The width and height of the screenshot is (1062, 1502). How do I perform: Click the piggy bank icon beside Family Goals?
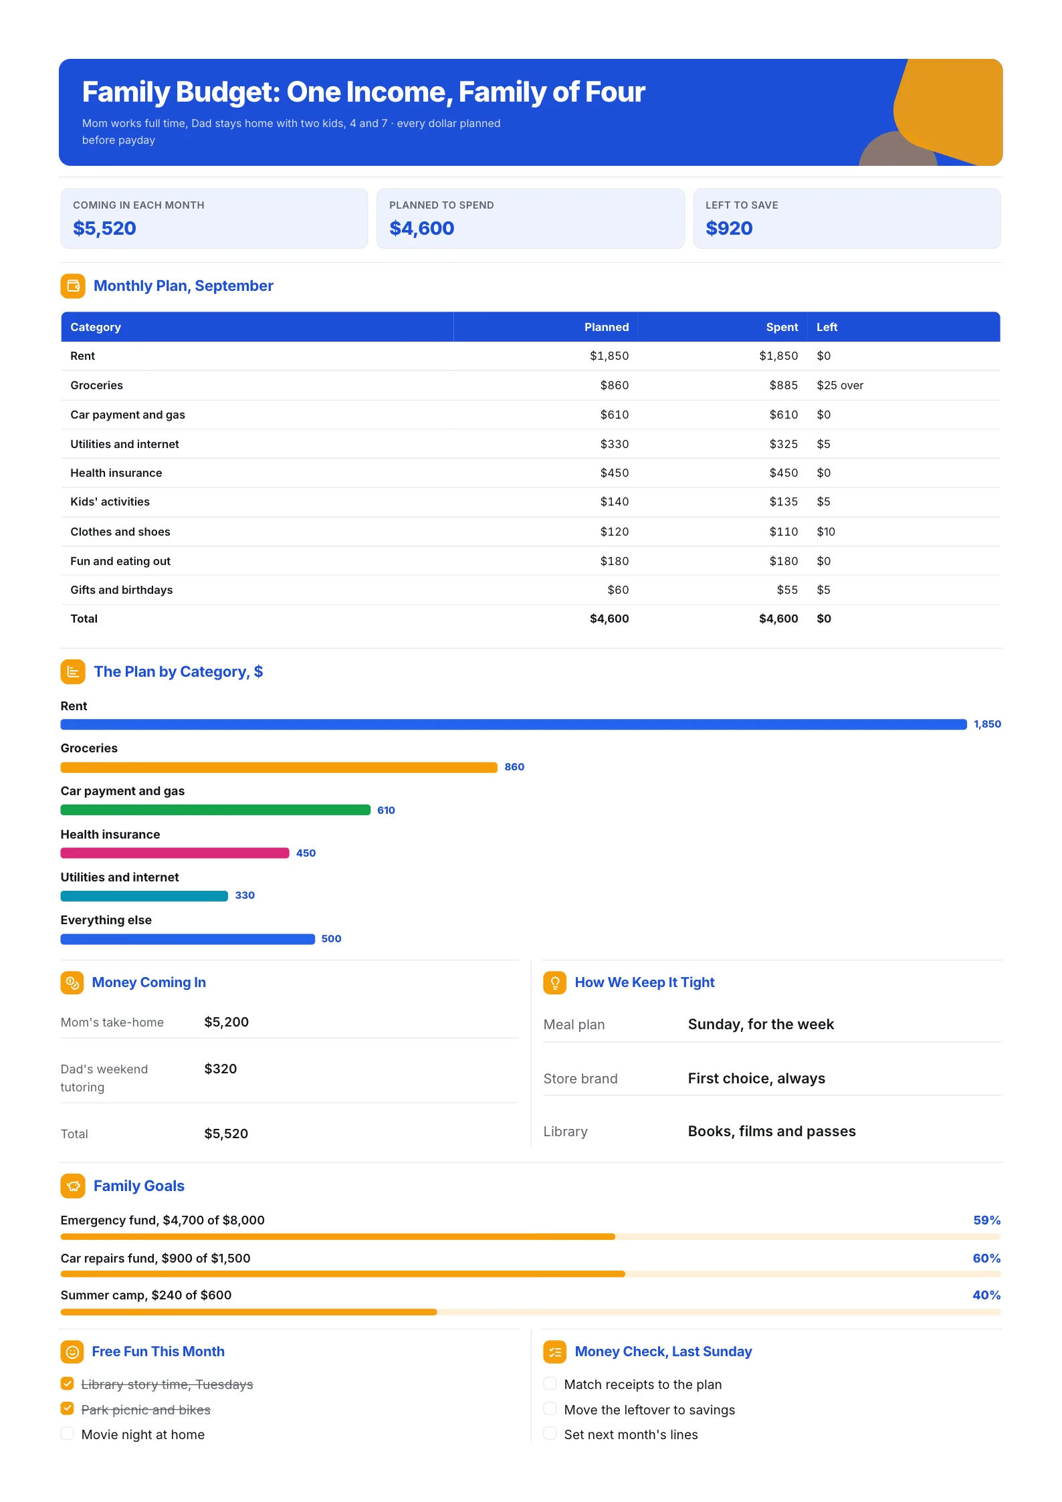point(73,1186)
